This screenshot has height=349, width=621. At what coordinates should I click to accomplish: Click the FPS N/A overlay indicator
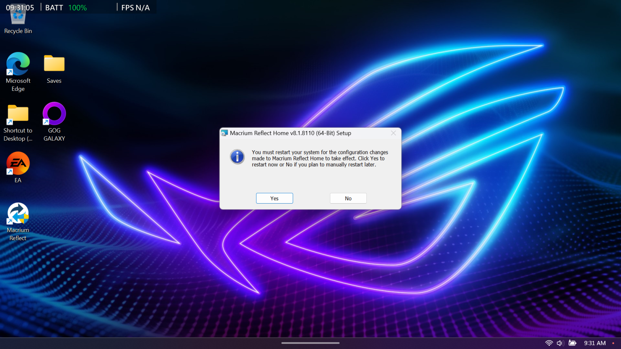[x=135, y=7]
